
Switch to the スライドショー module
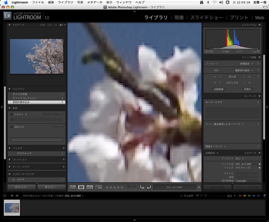pos(207,18)
